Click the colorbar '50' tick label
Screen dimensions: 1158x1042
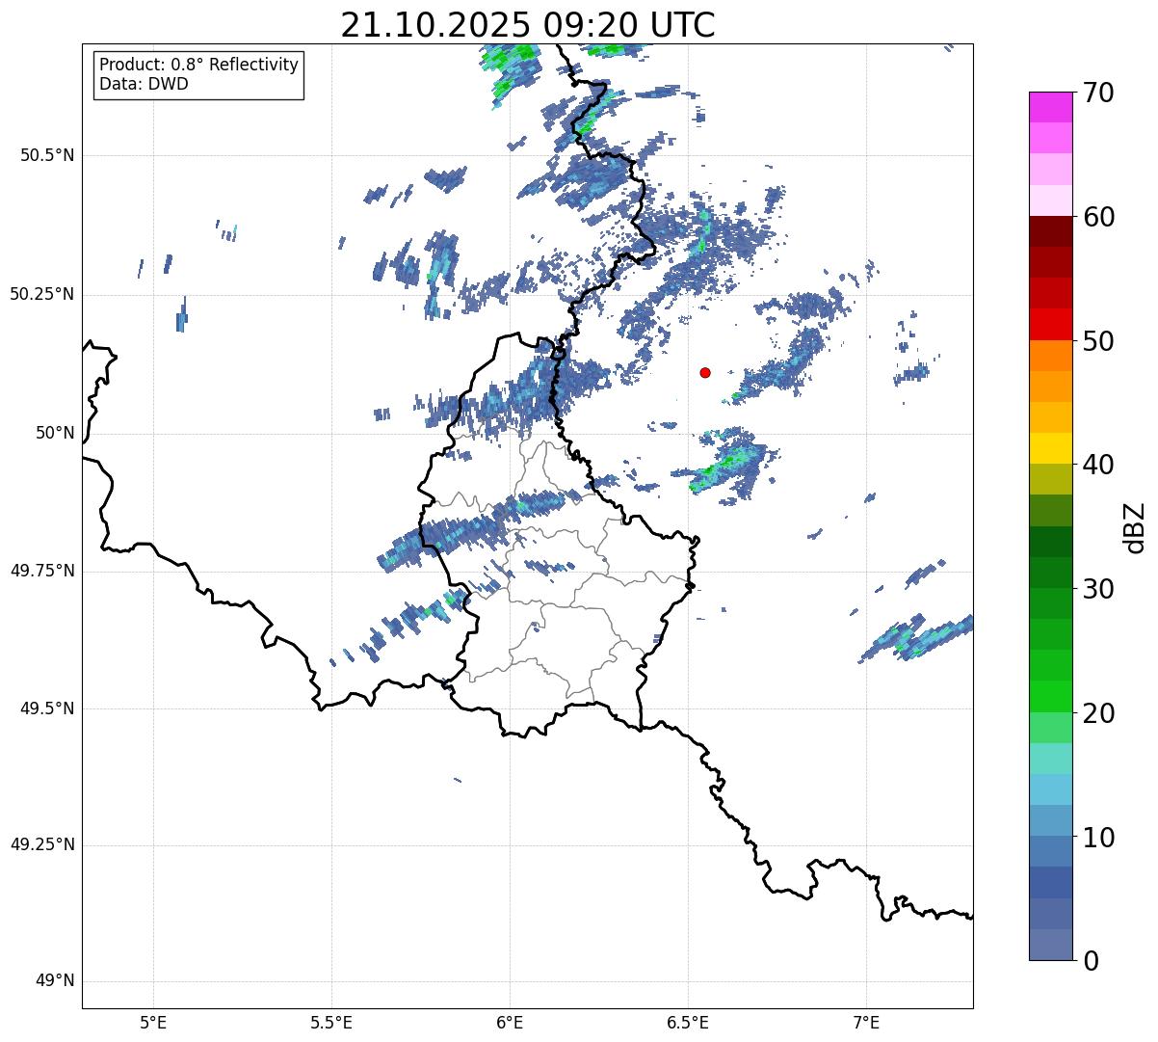tap(1098, 341)
